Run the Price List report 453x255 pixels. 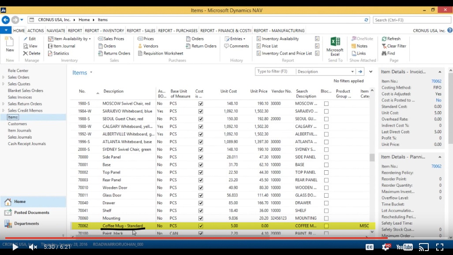pos(267,46)
